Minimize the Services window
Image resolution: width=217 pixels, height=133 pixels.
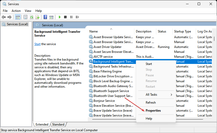click(x=187, y=4)
